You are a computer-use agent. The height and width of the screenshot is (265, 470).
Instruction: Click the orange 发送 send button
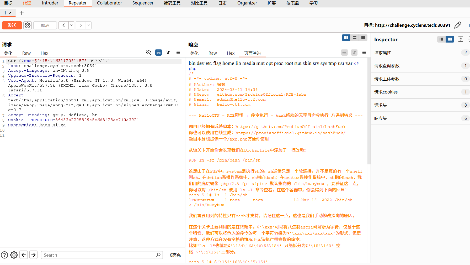pos(12,25)
